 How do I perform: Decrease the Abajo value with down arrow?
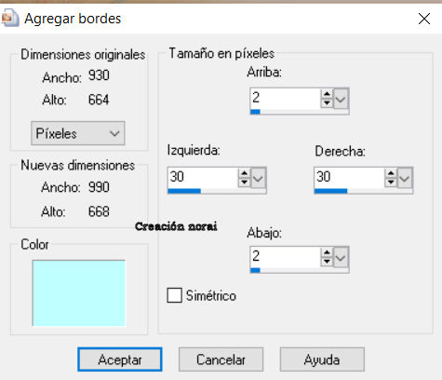pos(327,262)
